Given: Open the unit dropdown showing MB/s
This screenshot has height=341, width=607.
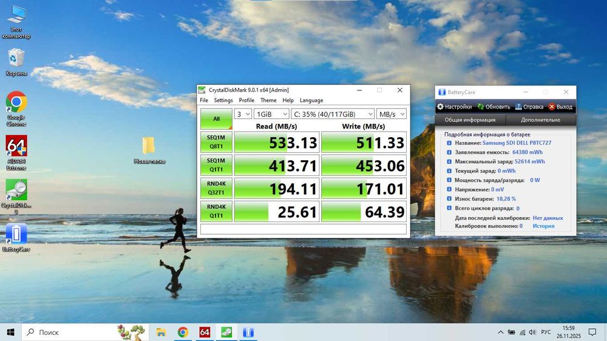Looking at the screenshot, I should (x=392, y=114).
